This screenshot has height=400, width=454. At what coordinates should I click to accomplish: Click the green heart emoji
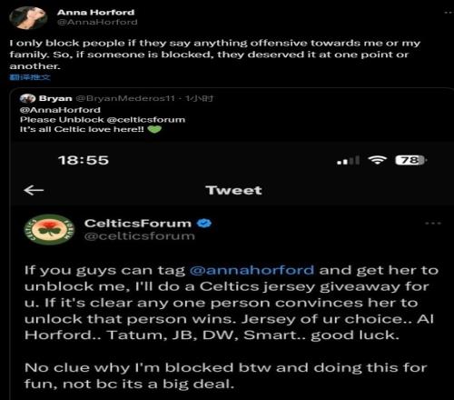(154, 129)
